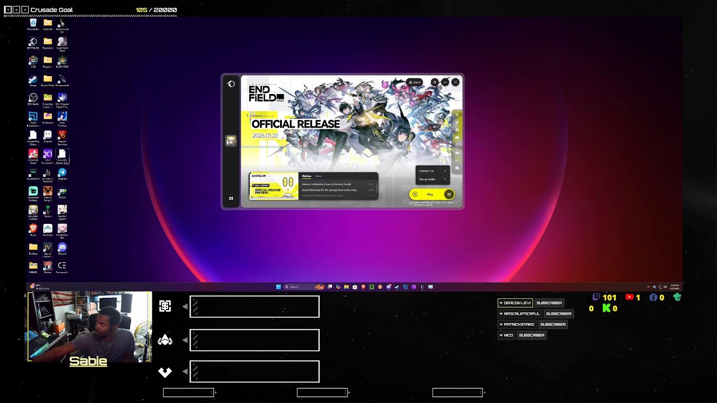Click the launcher logo at sidebar top

click(x=231, y=84)
